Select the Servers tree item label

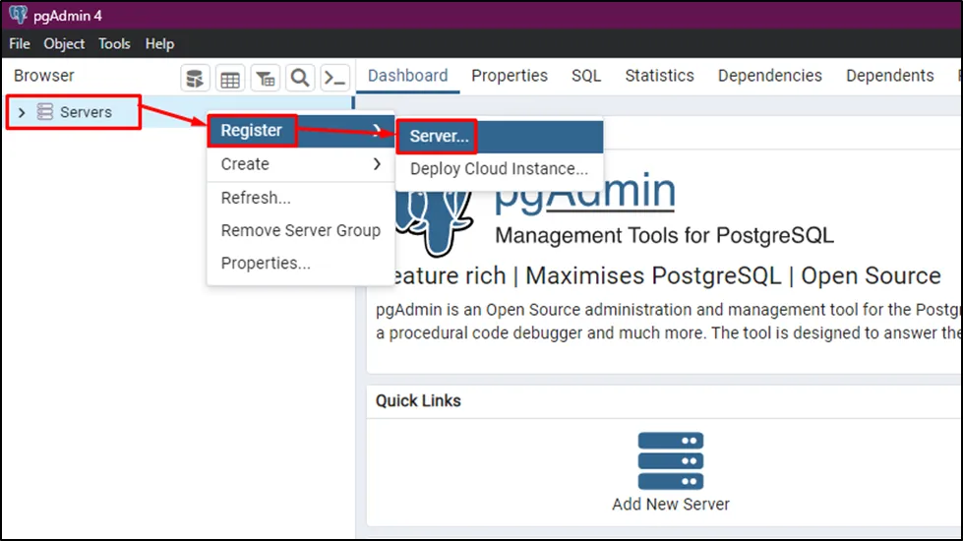[86, 112]
